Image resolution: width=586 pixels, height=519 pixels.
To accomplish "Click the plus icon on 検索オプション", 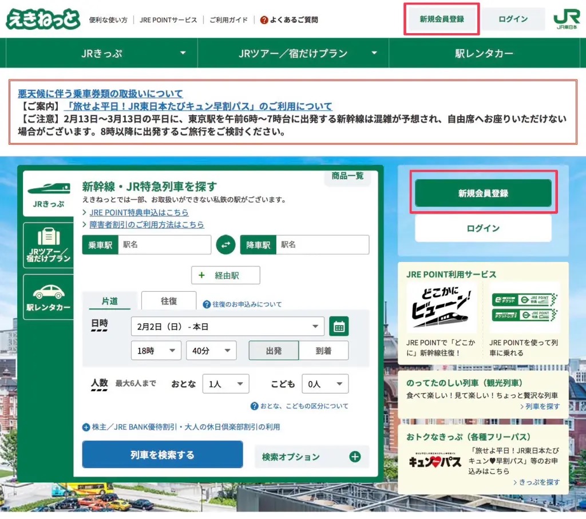I will (355, 457).
